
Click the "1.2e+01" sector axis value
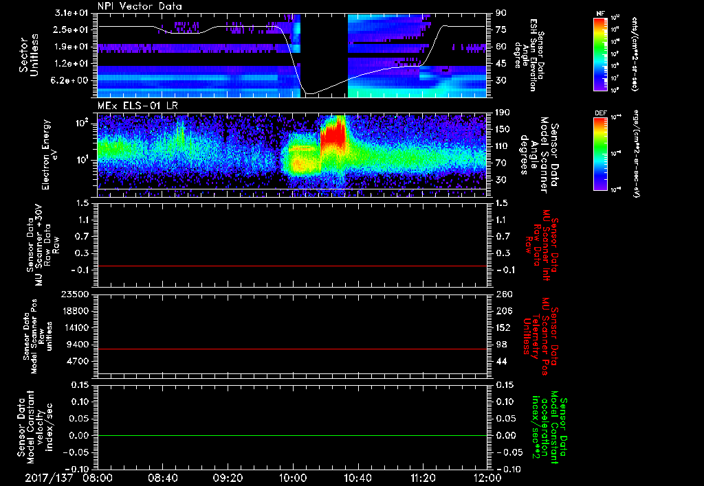(71, 64)
